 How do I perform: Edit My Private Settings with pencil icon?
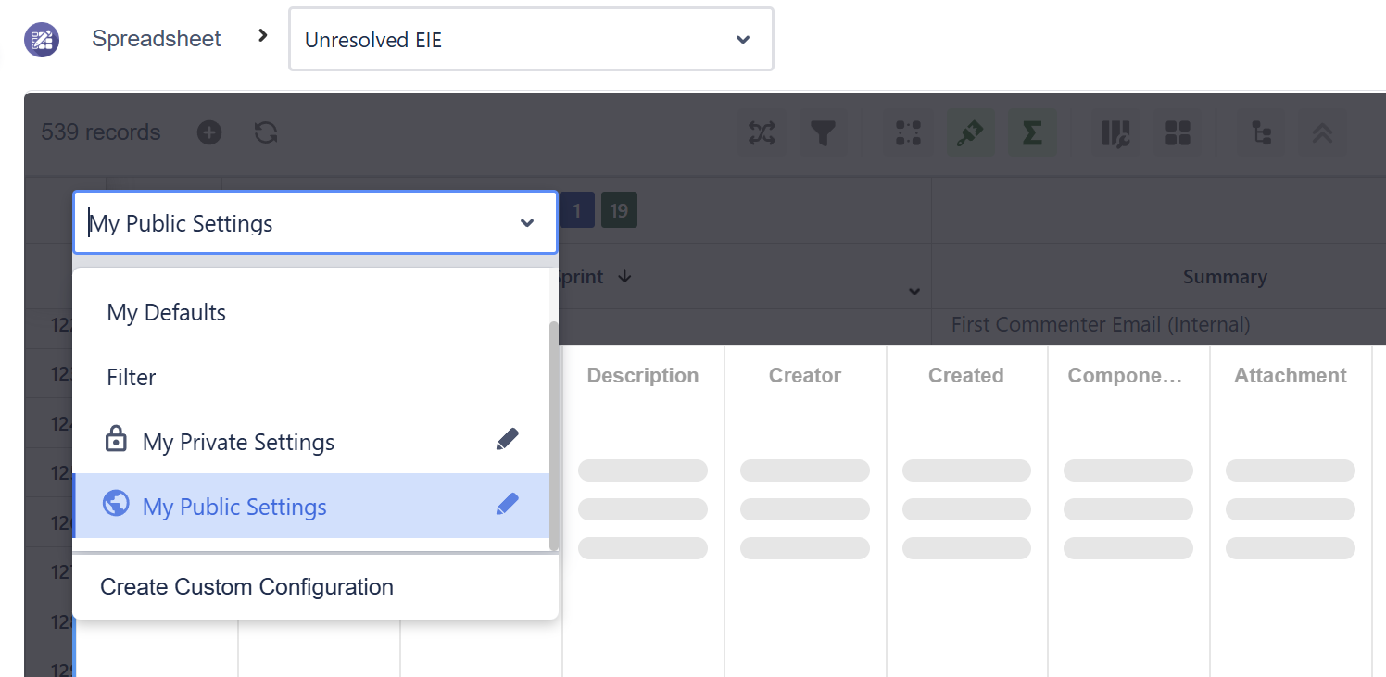click(x=507, y=440)
